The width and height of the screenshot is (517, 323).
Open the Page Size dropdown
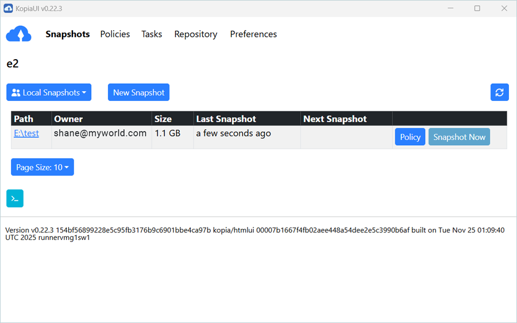click(x=43, y=167)
